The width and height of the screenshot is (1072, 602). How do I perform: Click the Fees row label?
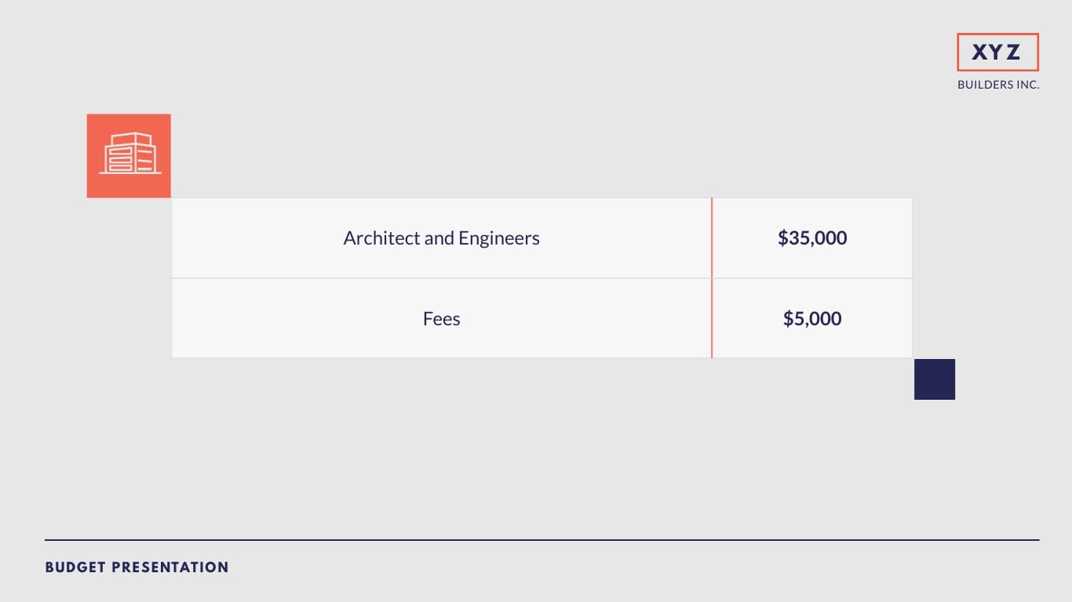tap(441, 319)
